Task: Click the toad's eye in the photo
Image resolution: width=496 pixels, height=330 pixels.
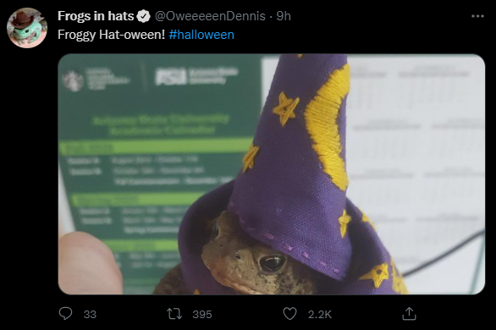Action: tap(272, 262)
